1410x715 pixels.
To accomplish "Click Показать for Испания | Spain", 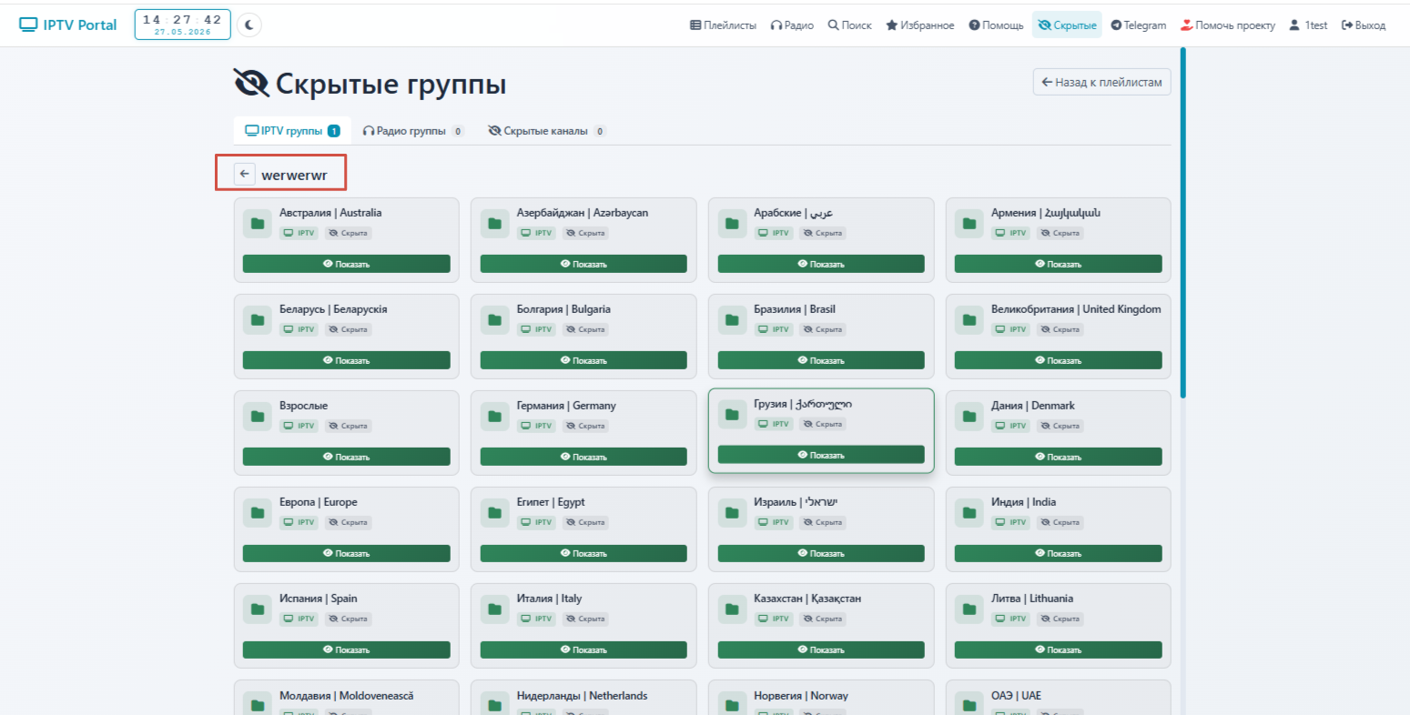I will 347,650.
